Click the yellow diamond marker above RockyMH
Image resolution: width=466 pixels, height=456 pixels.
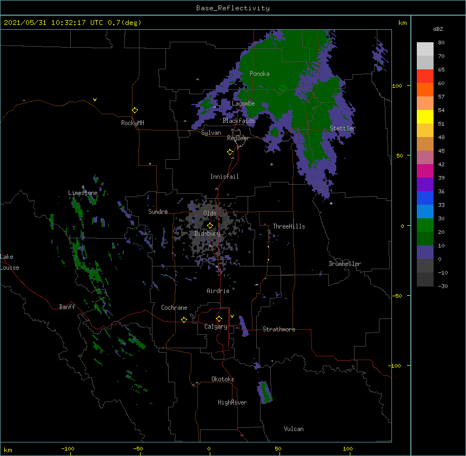click(x=135, y=110)
